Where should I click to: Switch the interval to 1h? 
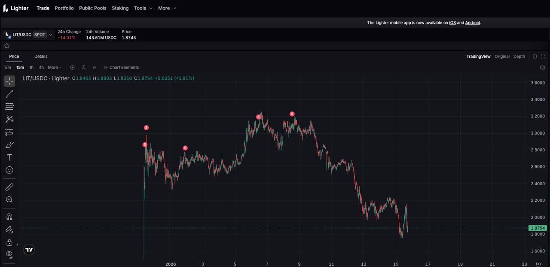pos(31,68)
